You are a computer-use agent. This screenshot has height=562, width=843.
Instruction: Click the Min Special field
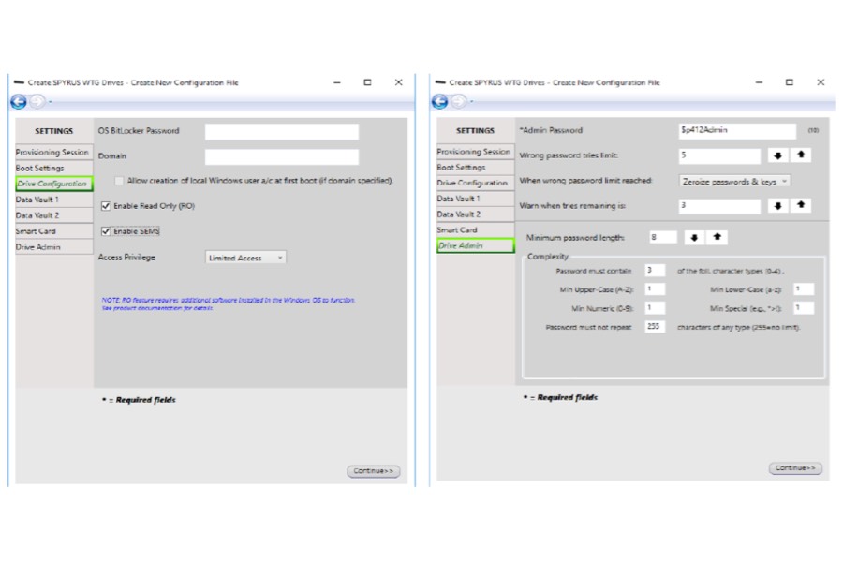pyautogui.click(x=804, y=308)
